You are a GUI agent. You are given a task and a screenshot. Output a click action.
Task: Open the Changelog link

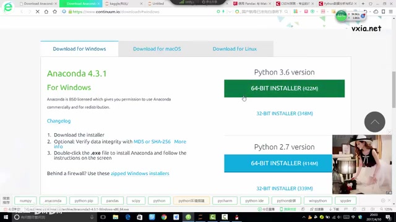coord(59,121)
